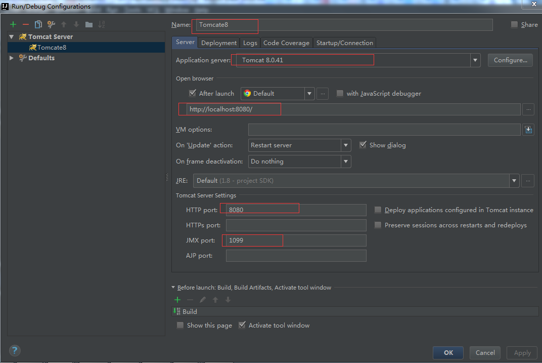Collapse the Before launch section
542x363 pixels.
(x=173, y=287)
